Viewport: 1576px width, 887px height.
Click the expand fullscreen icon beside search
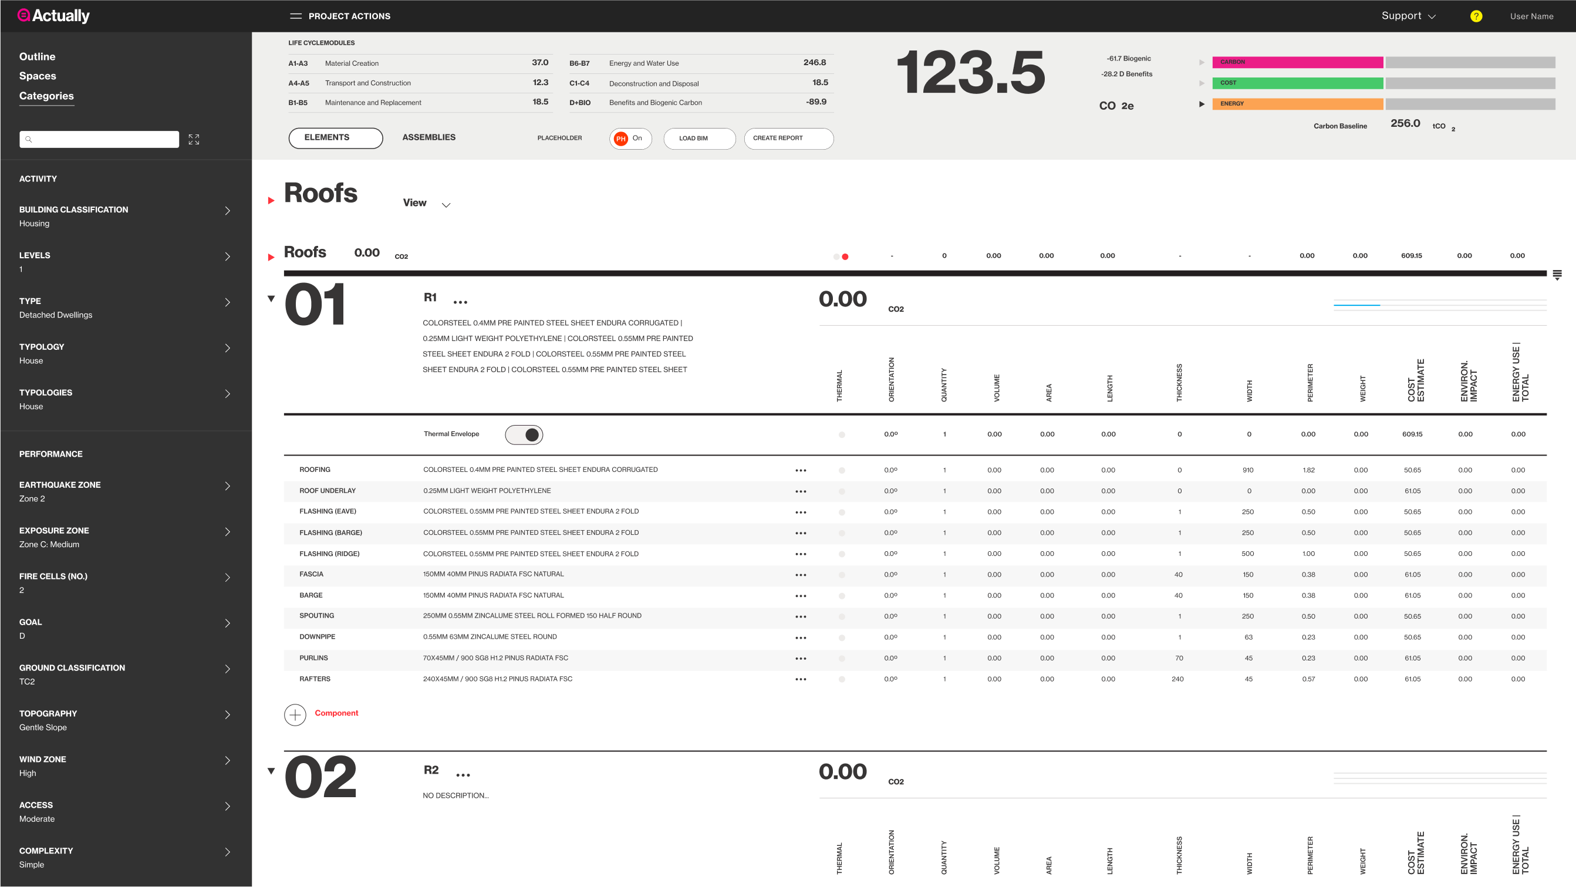coord(194,140)
